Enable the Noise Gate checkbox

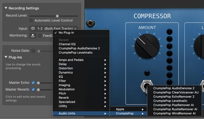(33, 51)
